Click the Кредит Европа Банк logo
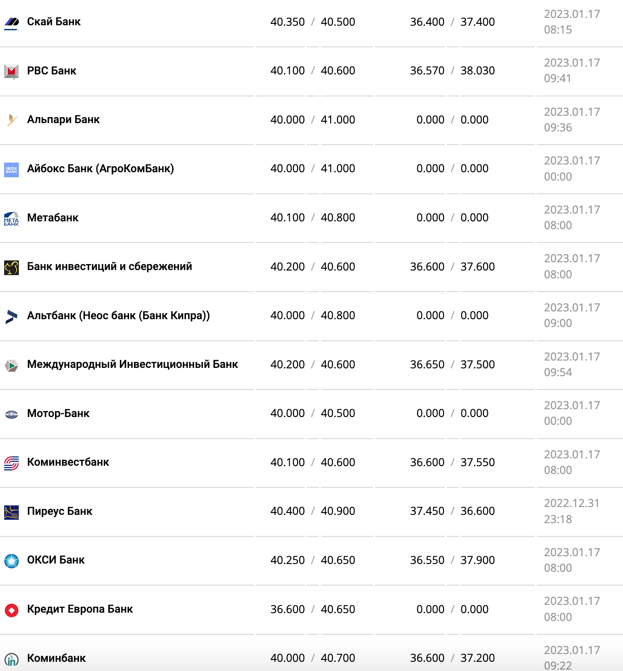 [11, 610]
